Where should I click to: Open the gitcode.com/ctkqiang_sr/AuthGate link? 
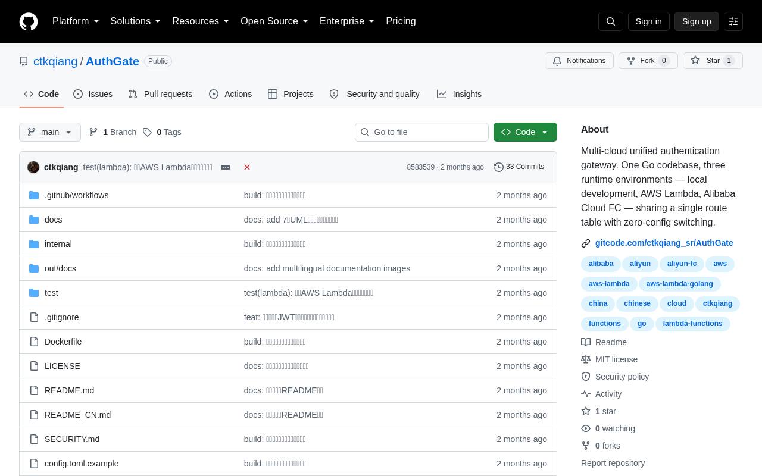coord(664,243)
